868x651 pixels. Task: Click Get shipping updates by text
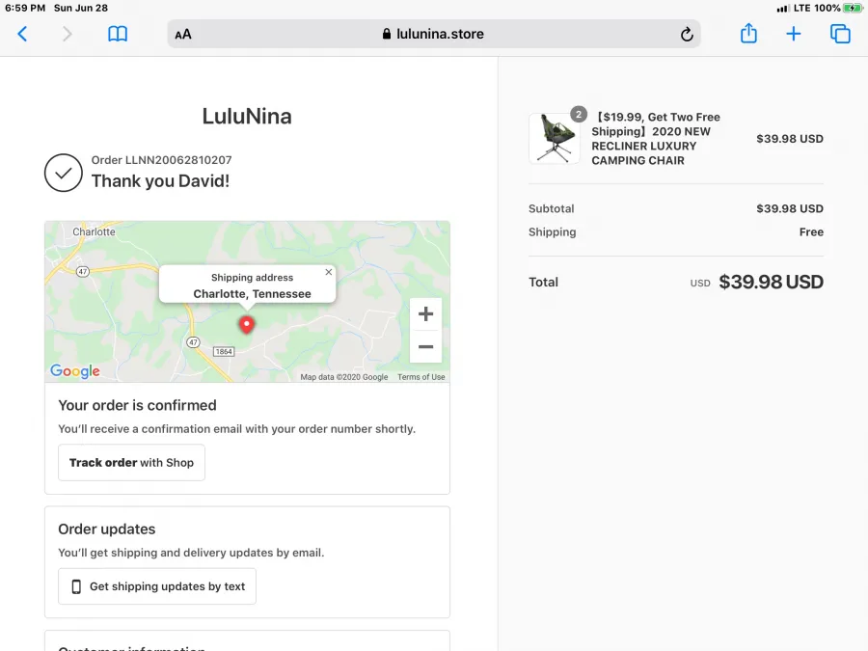click(x=156, y=586)
